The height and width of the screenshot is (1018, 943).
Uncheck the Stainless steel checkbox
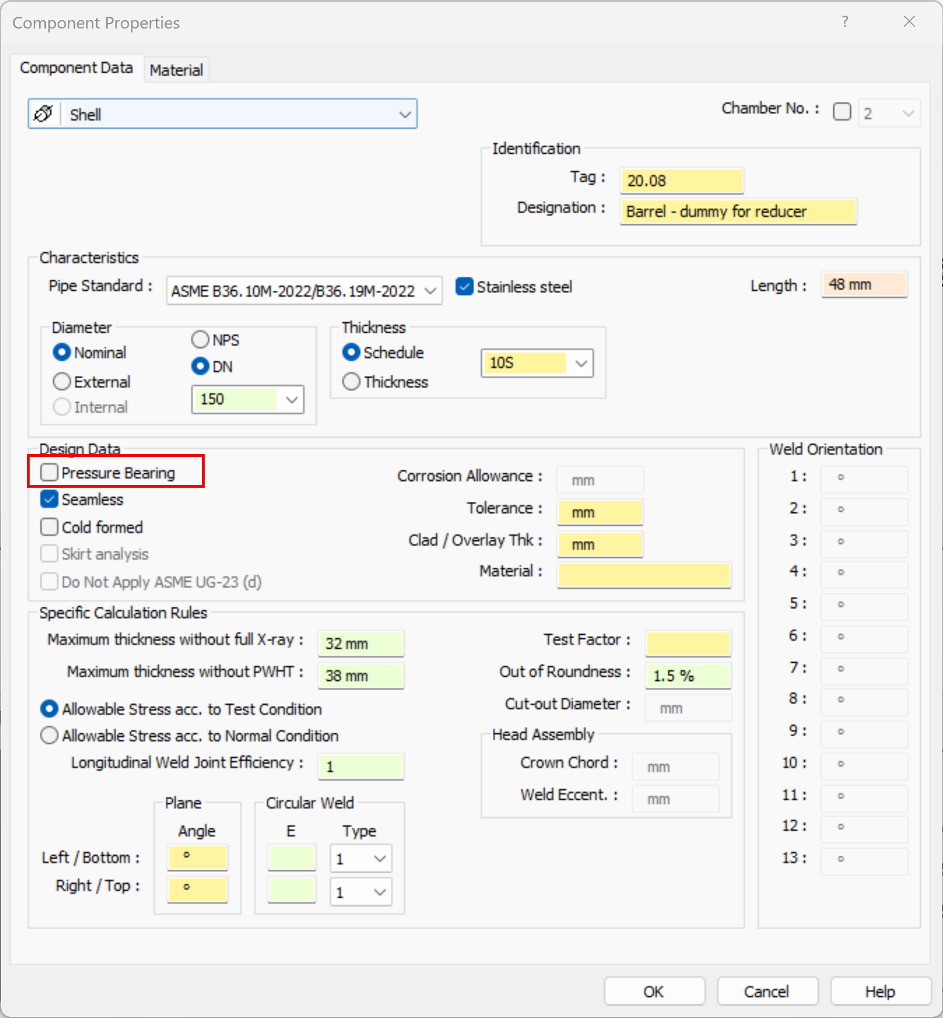(464, 287)
